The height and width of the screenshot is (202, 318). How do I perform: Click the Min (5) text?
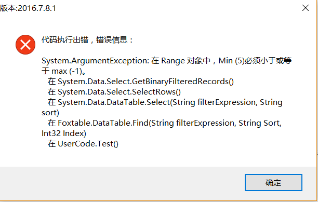pyautogui.click(x=231, y=61)
